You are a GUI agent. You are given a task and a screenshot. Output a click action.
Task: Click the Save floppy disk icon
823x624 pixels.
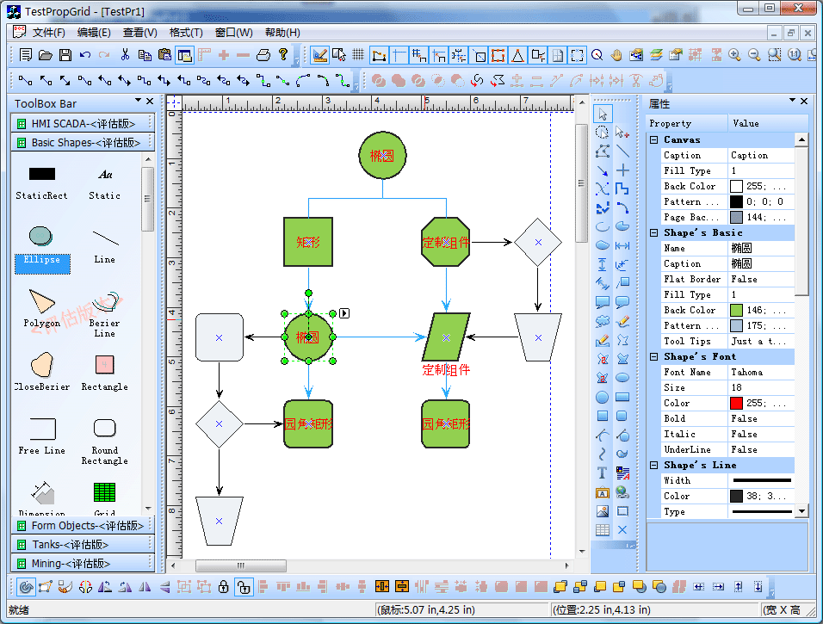click(65, 55)
